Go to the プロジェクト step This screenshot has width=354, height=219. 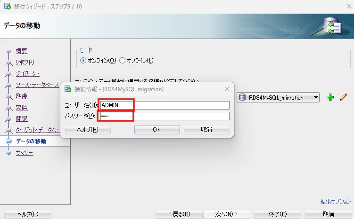[27, 74]
